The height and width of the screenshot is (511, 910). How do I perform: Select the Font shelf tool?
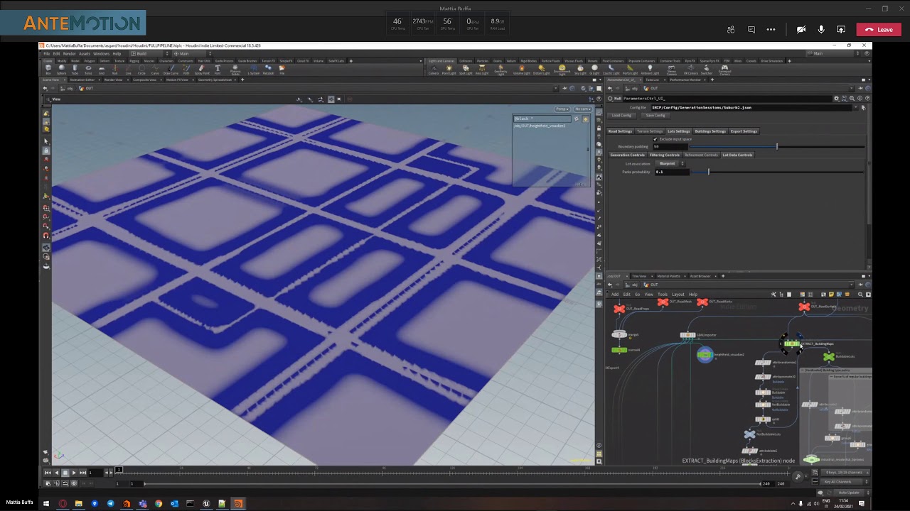[218, 70]
